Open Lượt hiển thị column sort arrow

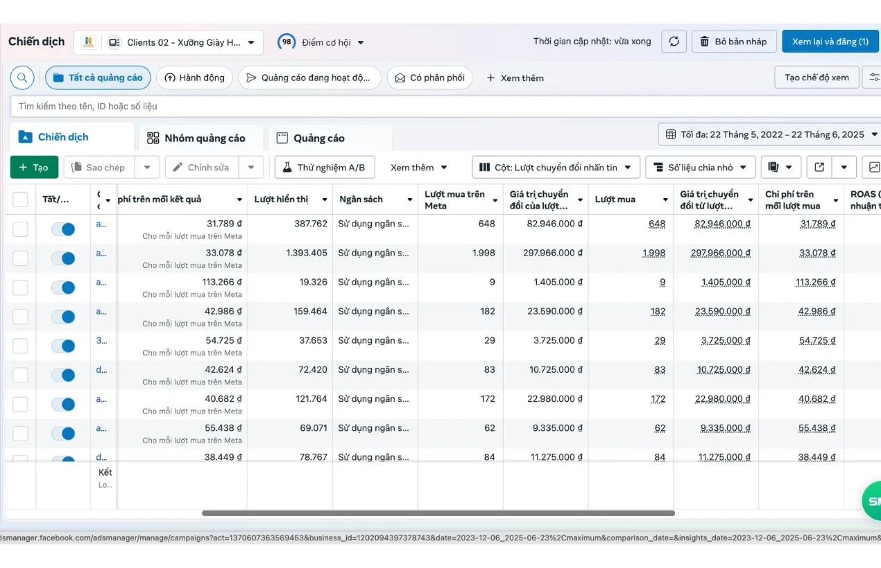325,199
